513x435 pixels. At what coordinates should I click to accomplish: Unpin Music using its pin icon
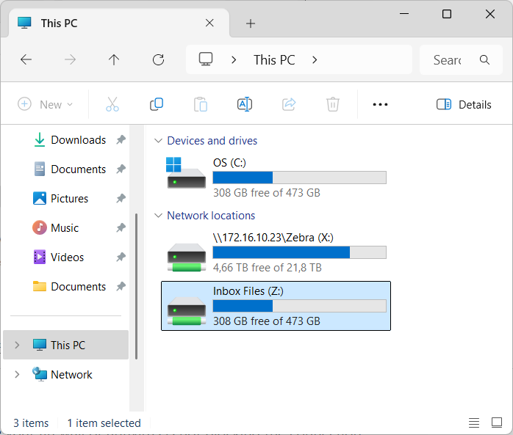point(121,227)
